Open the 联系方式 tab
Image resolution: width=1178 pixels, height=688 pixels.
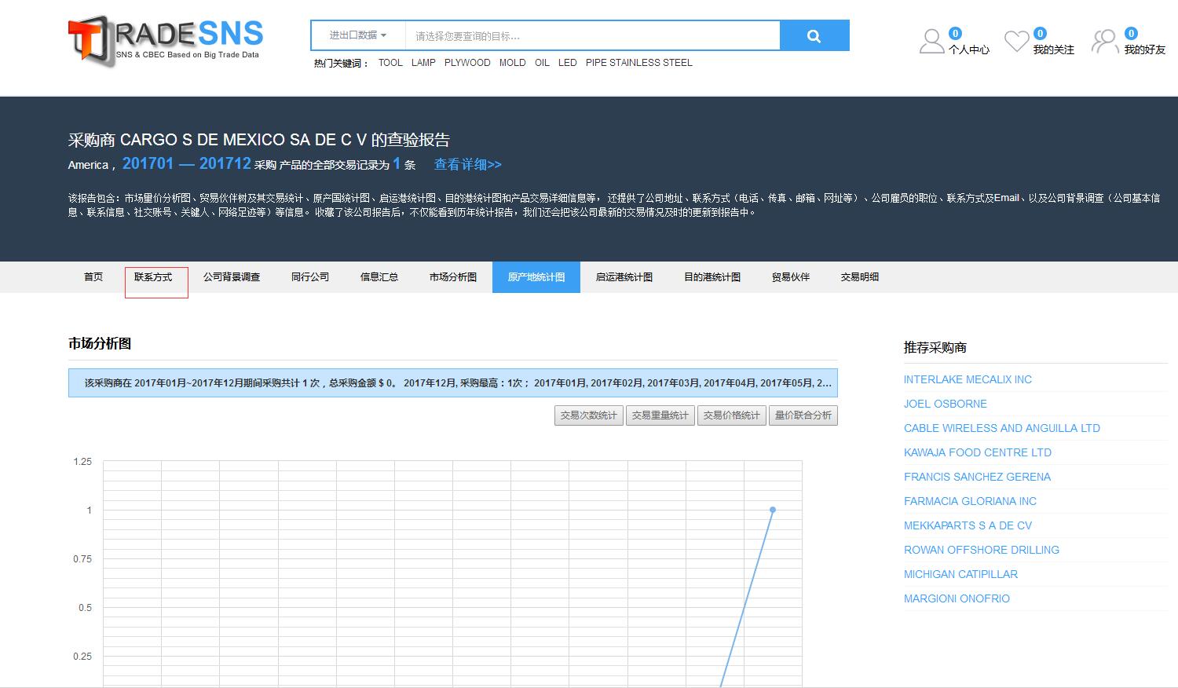[x=153, y=277]
